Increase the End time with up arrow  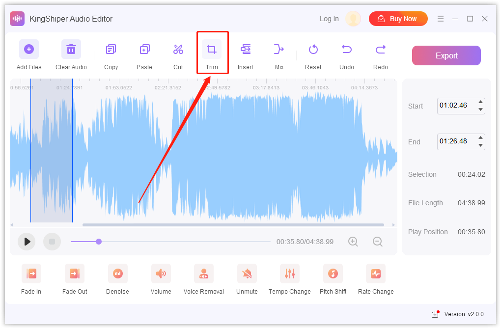point(480,137)
